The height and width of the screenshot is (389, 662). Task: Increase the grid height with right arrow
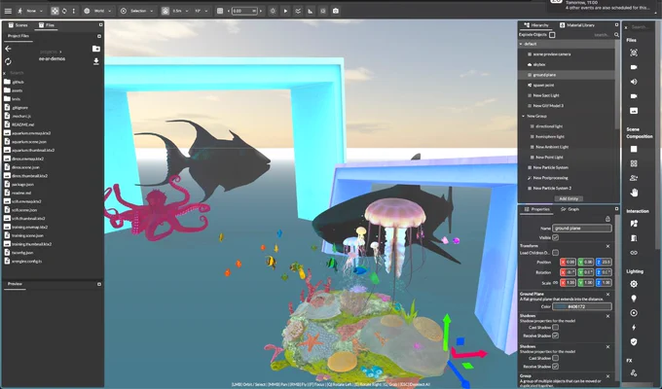point(261,11)
